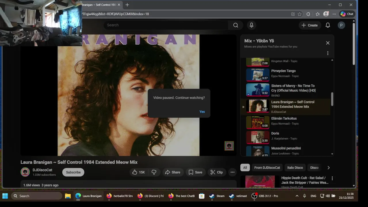
Task: Like the video with thumbs up
Action: point(138,172)
